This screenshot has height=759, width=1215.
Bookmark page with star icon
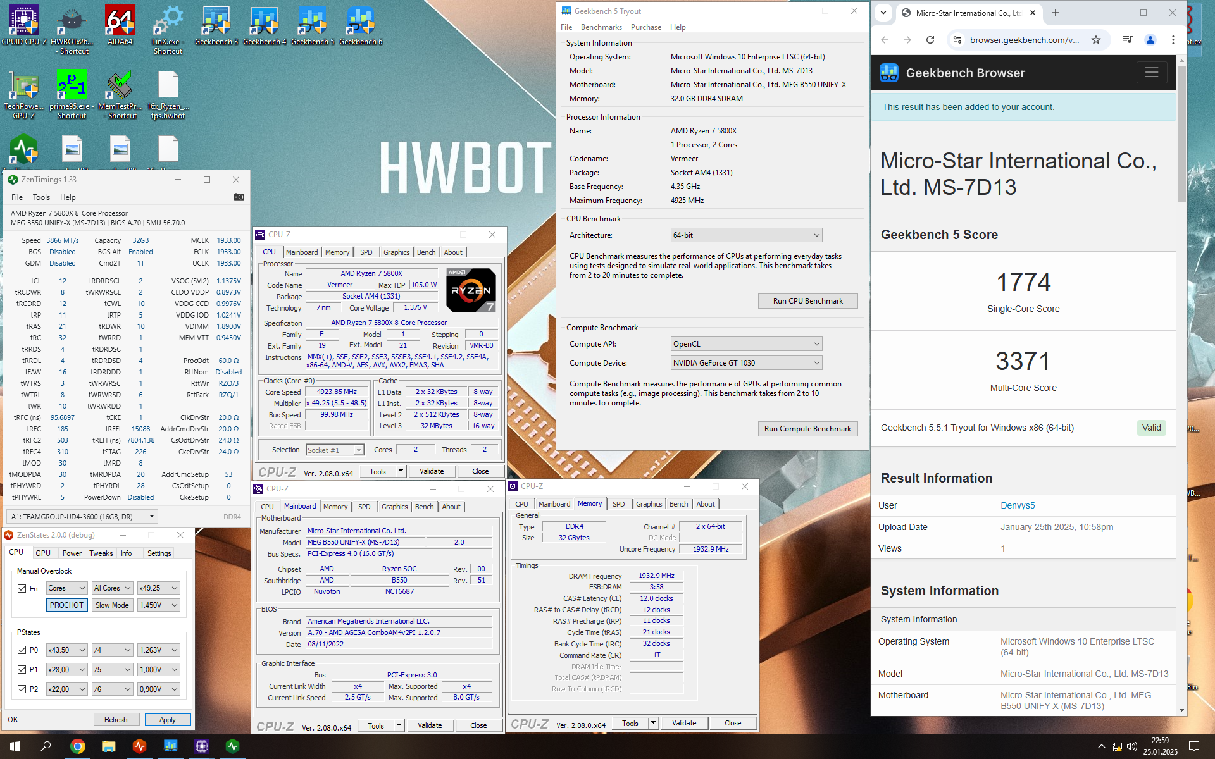coord(1096,40)
